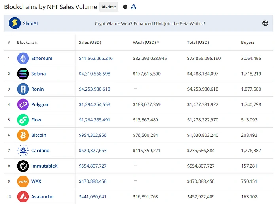Viewport: 277px width, 204px height.
Task: Click the Solana logo icon
Action: pos(23,74)
